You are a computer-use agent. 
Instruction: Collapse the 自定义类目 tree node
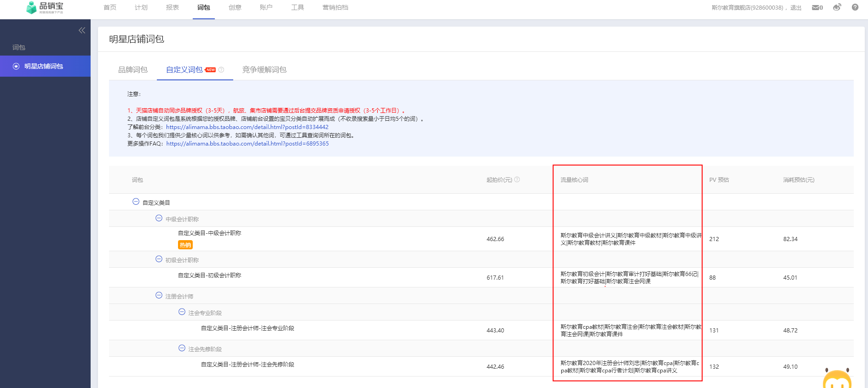point(136,202)
